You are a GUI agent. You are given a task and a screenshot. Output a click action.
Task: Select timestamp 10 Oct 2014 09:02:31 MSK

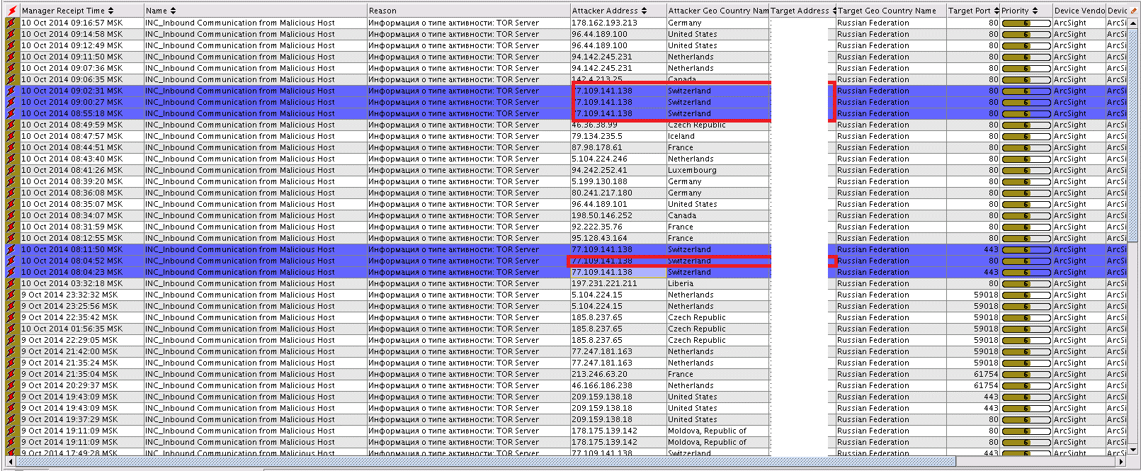[72, 91]
